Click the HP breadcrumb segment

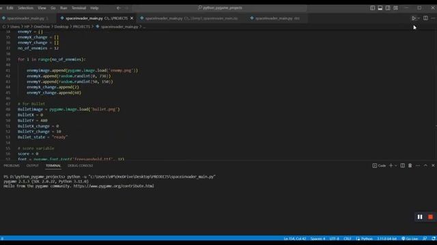27,27
